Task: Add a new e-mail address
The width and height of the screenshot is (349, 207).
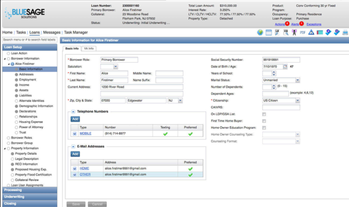Action: click(75, 154)
